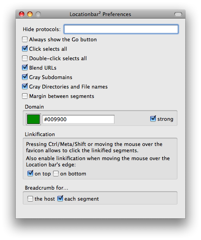Screen dimensions: 201x240
Task: Close the Locationbar² Preferences window
Action: click(22, 14)
